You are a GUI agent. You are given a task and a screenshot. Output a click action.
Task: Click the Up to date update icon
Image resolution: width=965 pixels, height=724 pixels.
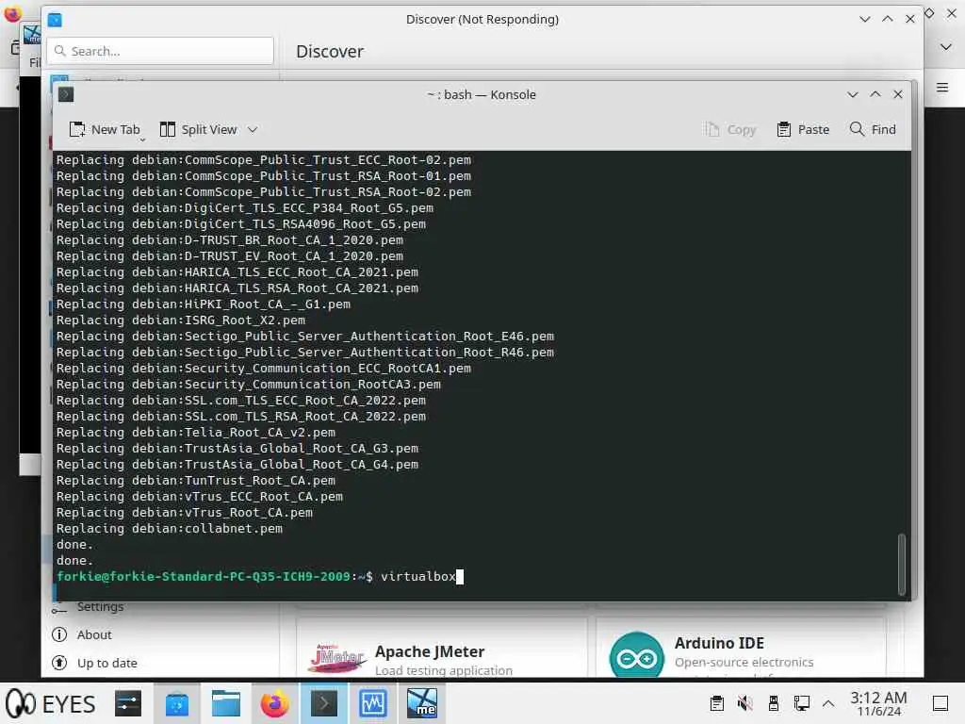(x=59, y=663)
